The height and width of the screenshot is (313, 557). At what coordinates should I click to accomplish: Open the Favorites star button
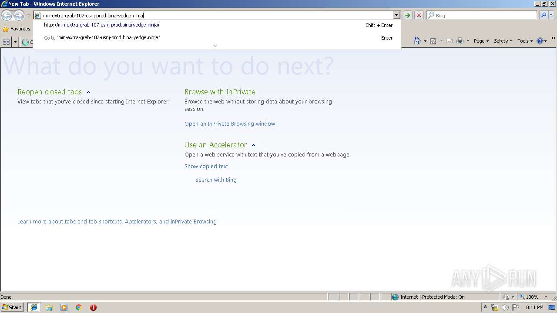point(16,29)
